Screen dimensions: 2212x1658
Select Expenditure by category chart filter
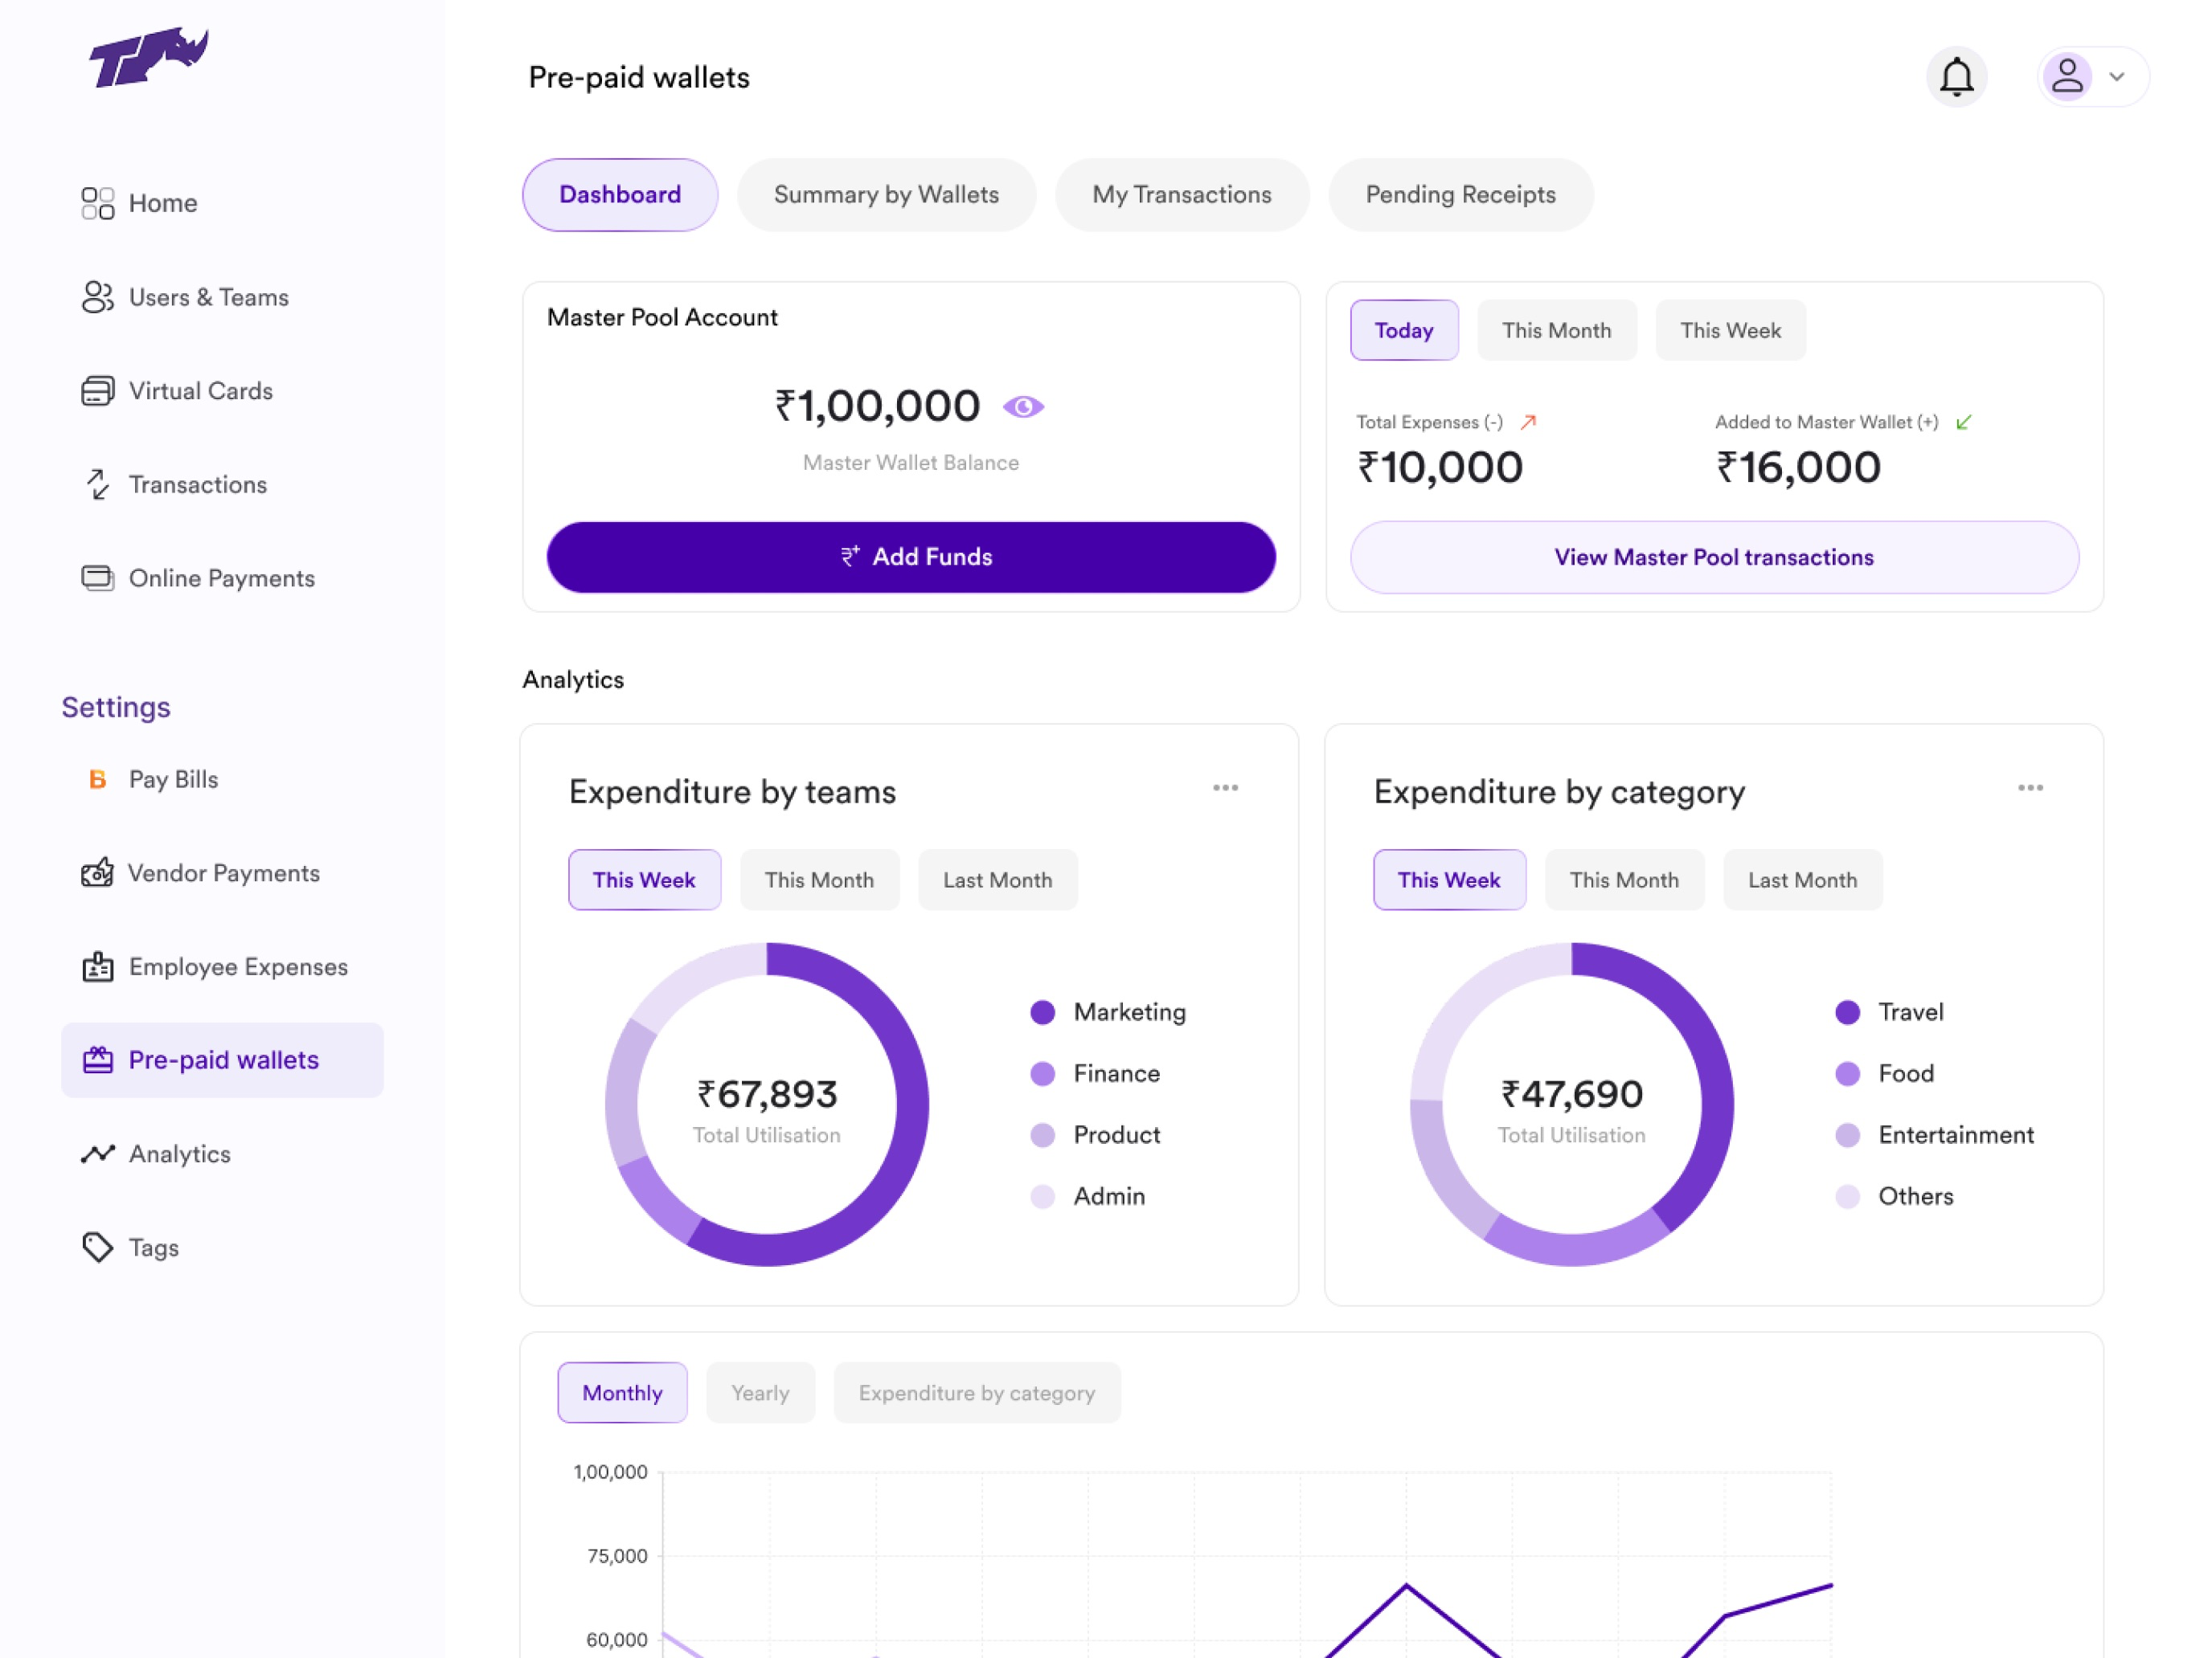976,1392
